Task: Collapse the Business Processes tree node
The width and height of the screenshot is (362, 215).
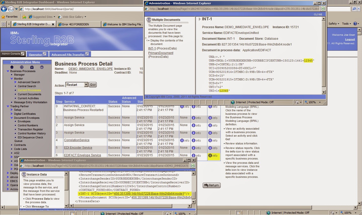Action: coord(8,71)
